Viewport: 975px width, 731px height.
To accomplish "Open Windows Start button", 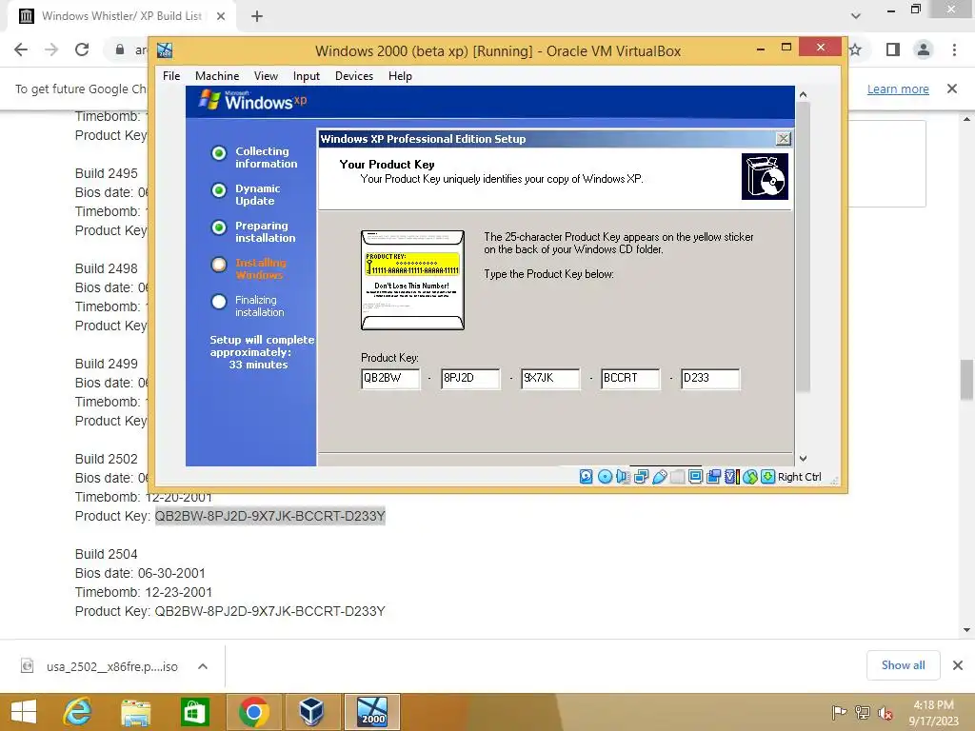I will (24, 712).
